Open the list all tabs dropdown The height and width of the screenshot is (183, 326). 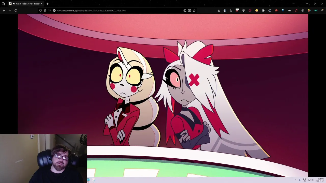tap(293, 4)
